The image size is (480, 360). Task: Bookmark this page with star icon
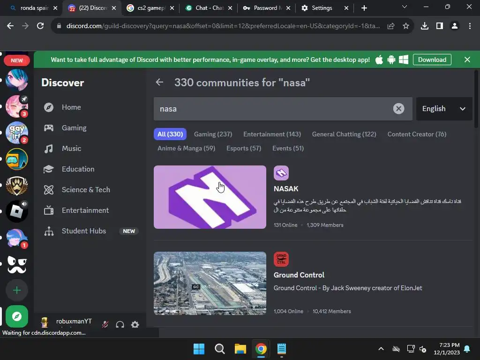point(406,26)
